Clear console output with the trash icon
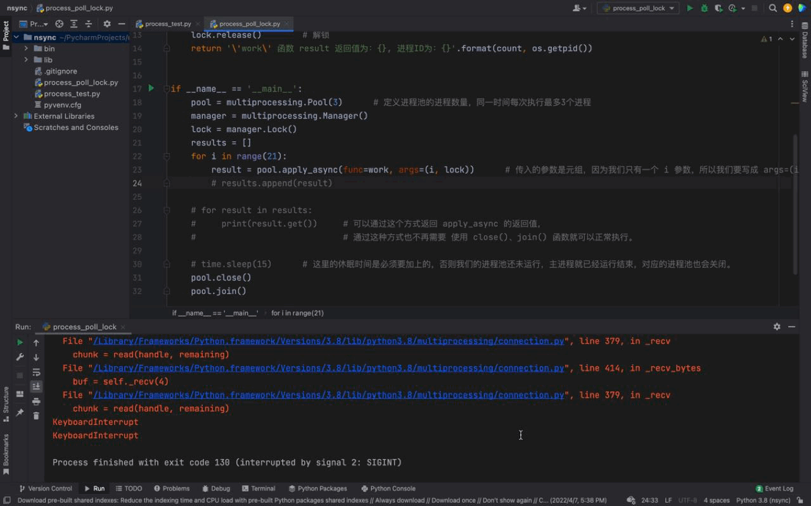 [x=36, y=415]
